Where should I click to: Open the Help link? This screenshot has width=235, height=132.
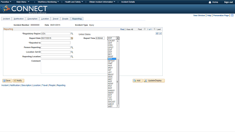coord(209,15)
